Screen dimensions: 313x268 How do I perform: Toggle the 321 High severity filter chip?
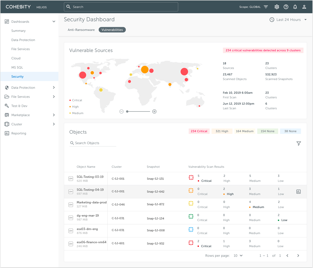[x=222, y=131]
